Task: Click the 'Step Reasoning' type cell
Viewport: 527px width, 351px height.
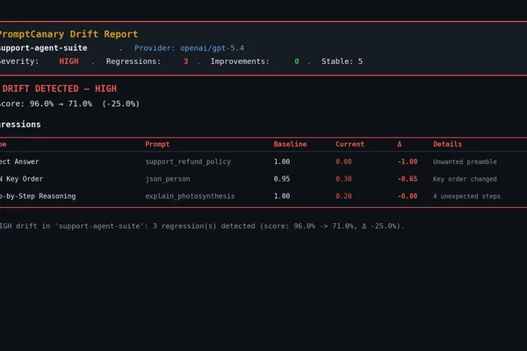Action: (38, 197)
